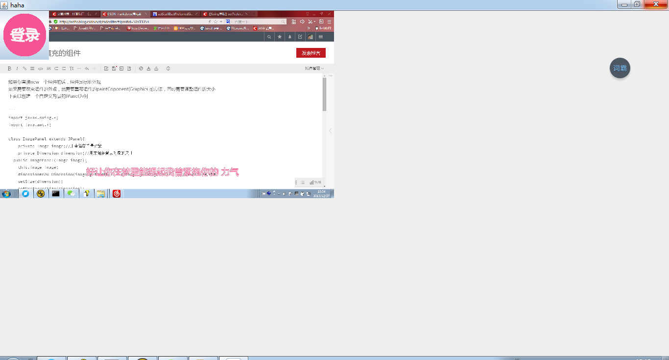The height and width of the screenshot is (360, 669).
Task: Open the three-line menu in the CSDN header
Action: pos(321,37)
